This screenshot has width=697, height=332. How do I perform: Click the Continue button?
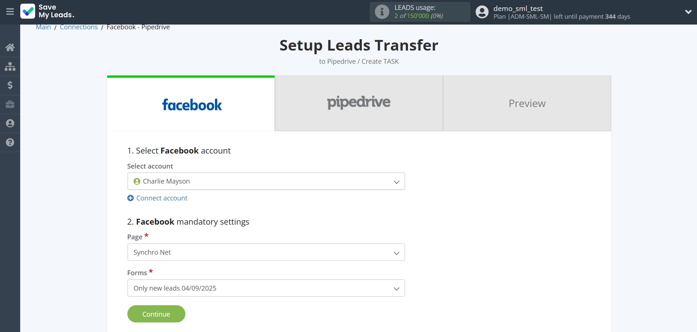(156, 314)
